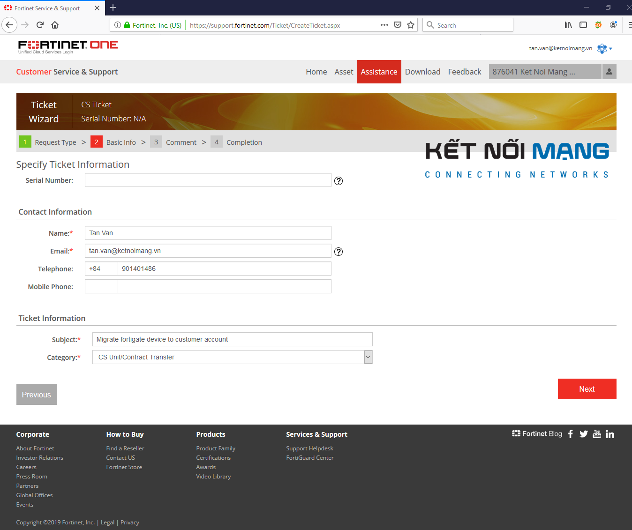Click the Telephone number field
This screenshot has height=530, width=632.
click(225, 269)
